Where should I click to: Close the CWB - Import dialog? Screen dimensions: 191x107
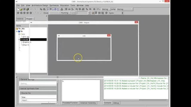click(136, 22)
